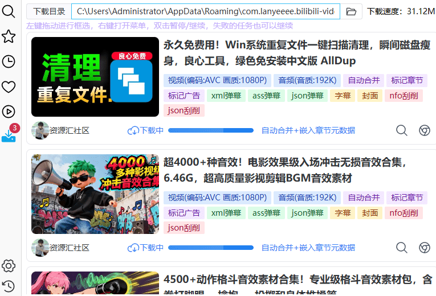Screen dimensions: 436x296
Task: Browse download folder with folder icon
Action: coord(352,11)
